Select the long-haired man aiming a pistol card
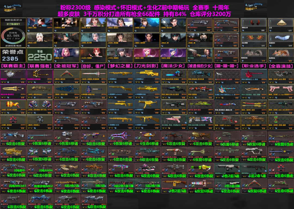294x209 pixels. pyautogui.click(x=200, y=55)
